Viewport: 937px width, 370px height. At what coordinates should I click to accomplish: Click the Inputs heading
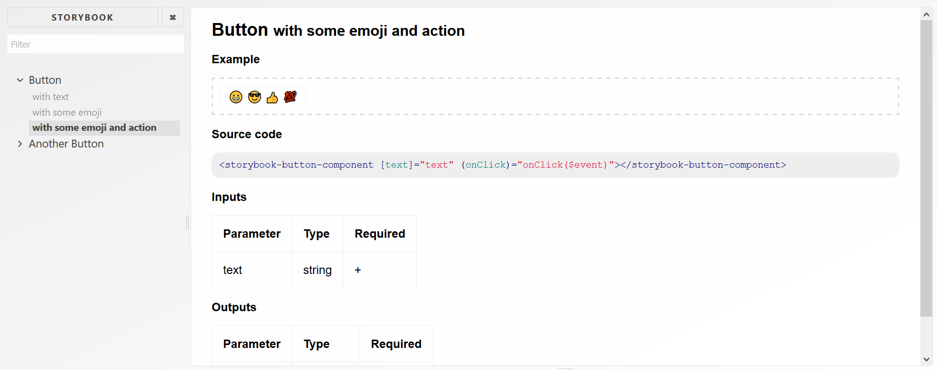[229, 197]
